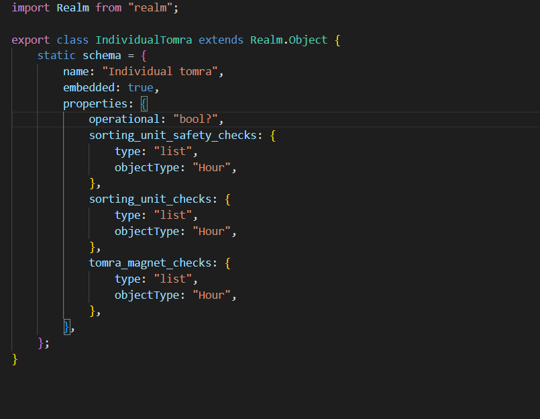540x419 pixels.
Task: Click the sorting_unit_safety_checks property name
Action: point(172,136)
